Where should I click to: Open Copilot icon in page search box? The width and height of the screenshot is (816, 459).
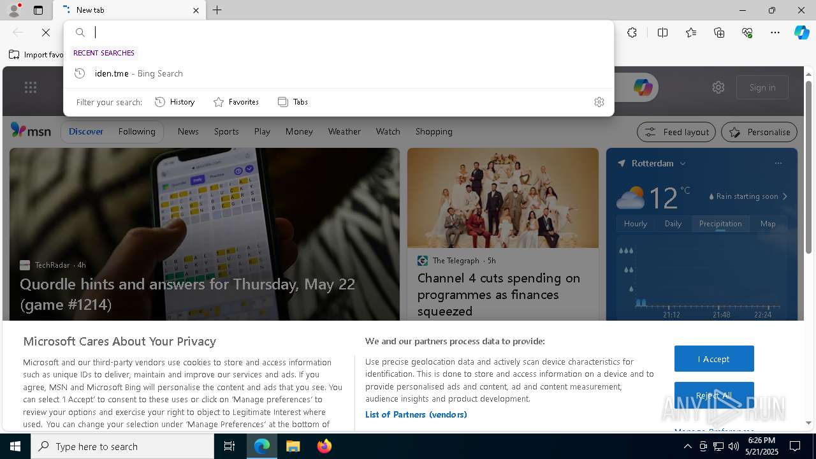click(643, 87)
